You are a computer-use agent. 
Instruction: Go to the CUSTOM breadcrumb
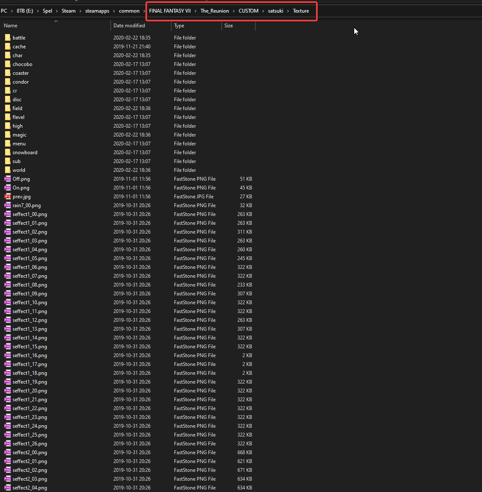click(248, 11)
